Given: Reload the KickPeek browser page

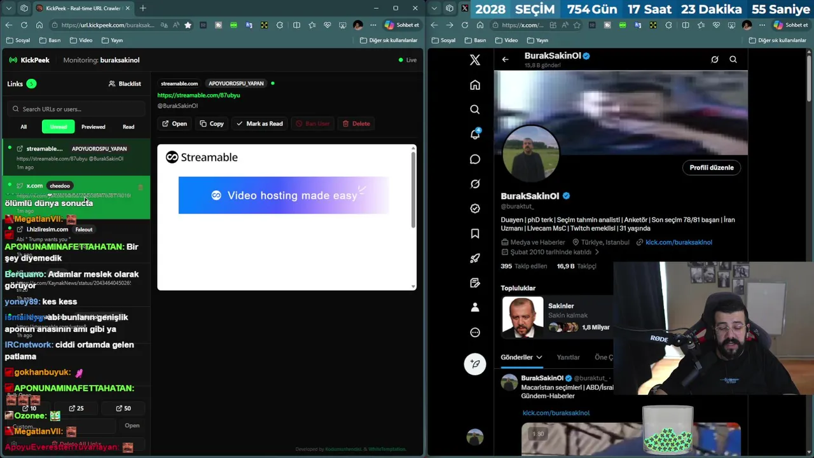Looking at the screenshot, I should coord(24,25).
